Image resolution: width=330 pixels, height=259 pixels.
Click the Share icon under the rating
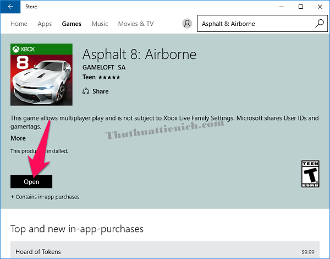tap(86, 91)
